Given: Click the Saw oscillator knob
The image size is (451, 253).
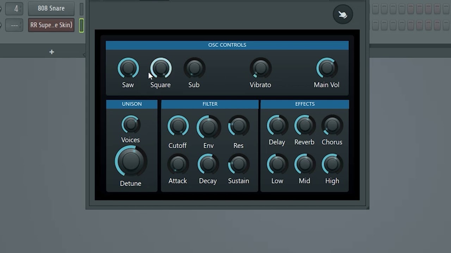Looking at the screenshot, I should (x=128, y=68).
